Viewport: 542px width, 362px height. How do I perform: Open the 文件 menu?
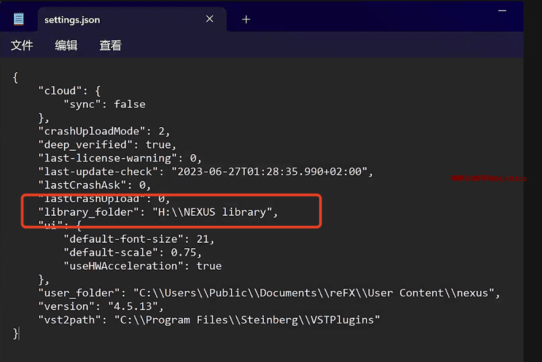click(22, 45)
